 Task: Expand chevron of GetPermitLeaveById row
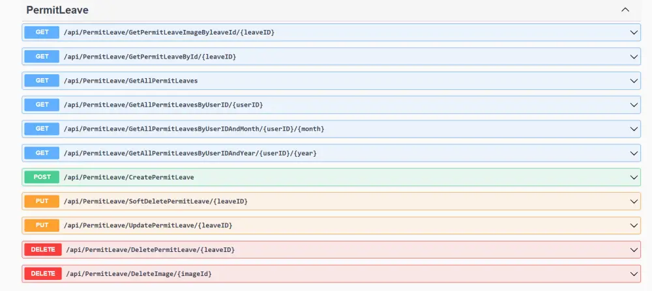pos(634,57)
